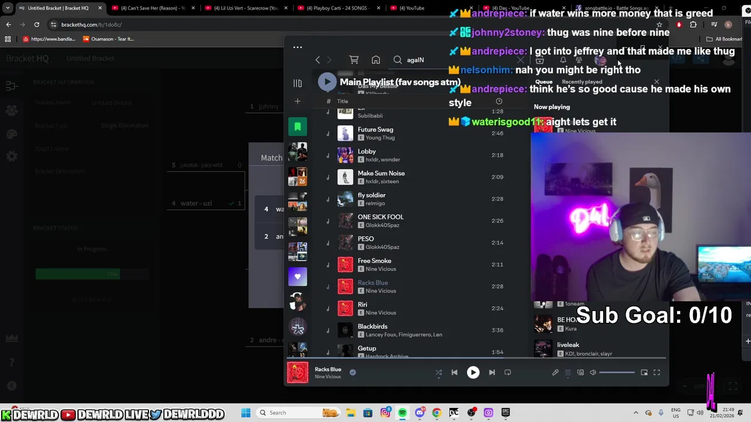
Task: Switch to Playboy Carti 24 SONGS tab
Action: point(339,8)
